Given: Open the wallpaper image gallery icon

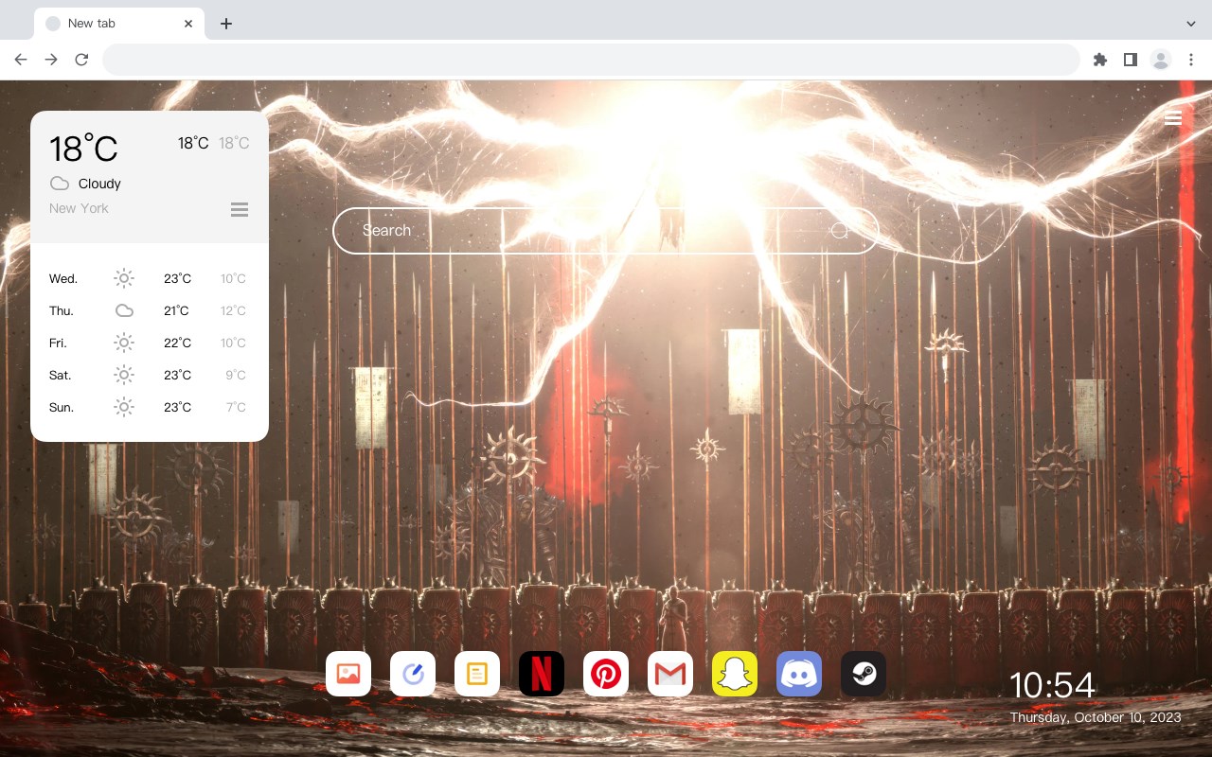Looking at the screenshot, I should [x=348, y=674].
